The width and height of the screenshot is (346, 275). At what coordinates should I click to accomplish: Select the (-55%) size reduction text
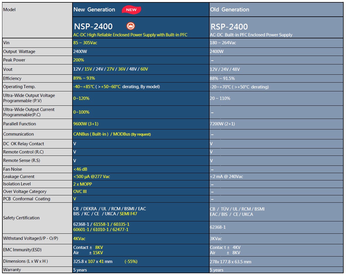point(131,262)
